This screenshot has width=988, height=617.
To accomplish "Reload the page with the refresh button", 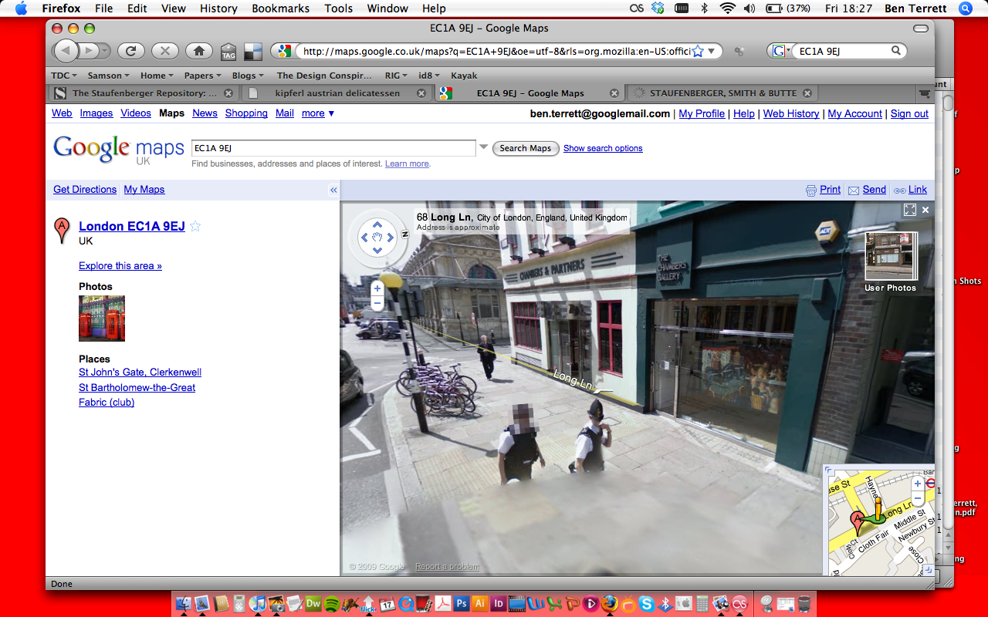I will pos(131,51).
